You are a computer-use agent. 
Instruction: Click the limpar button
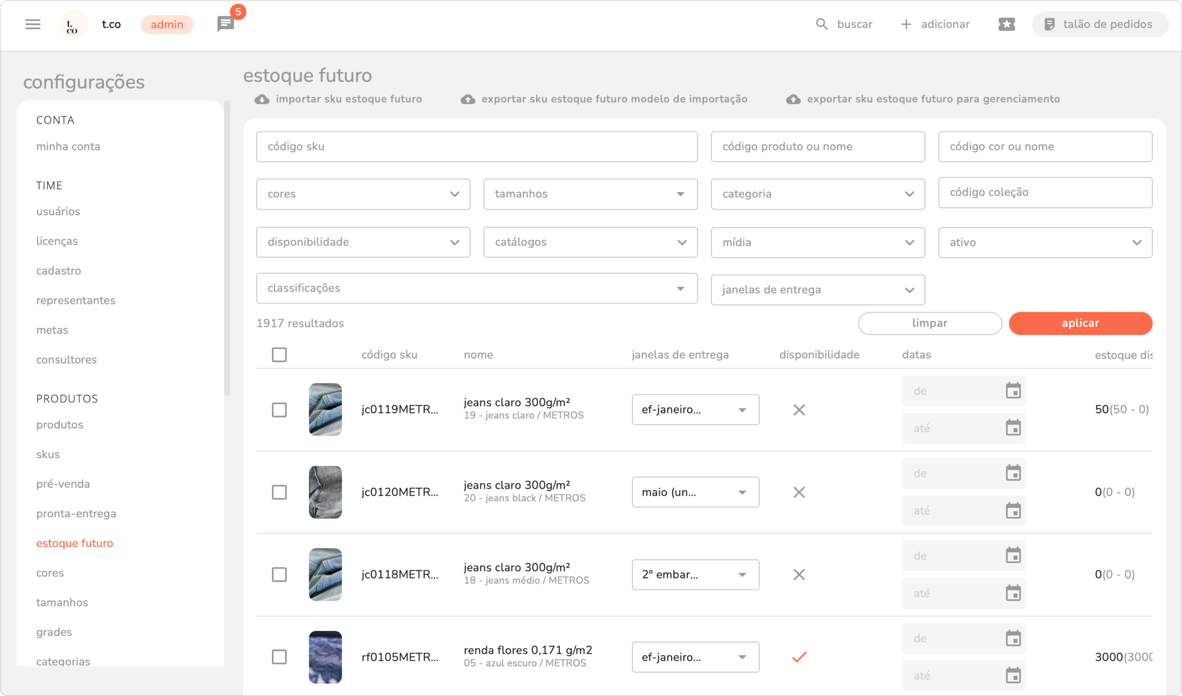[x=929, y=323]
